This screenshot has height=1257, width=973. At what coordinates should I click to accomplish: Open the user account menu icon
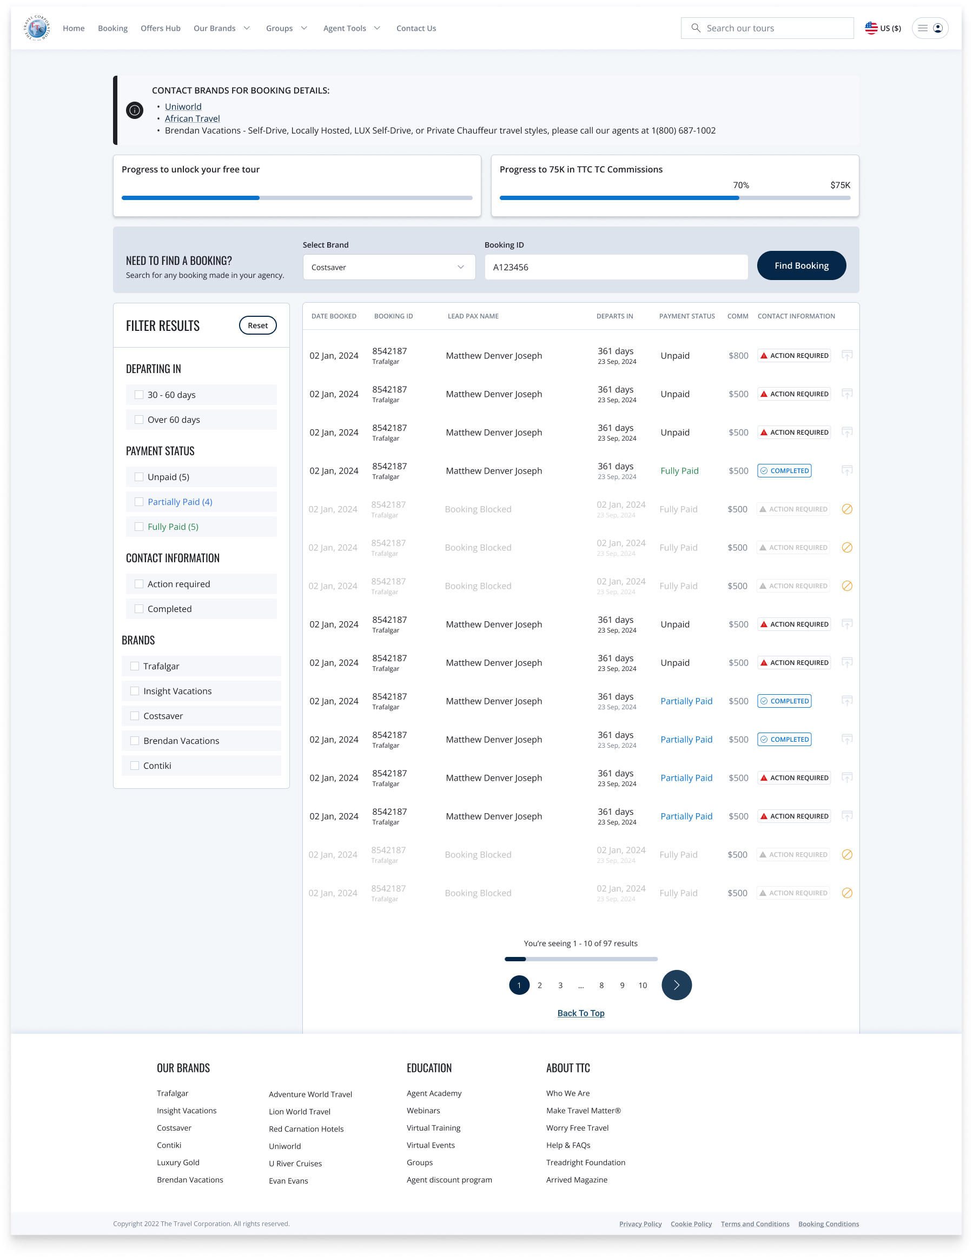click(937, 28)
